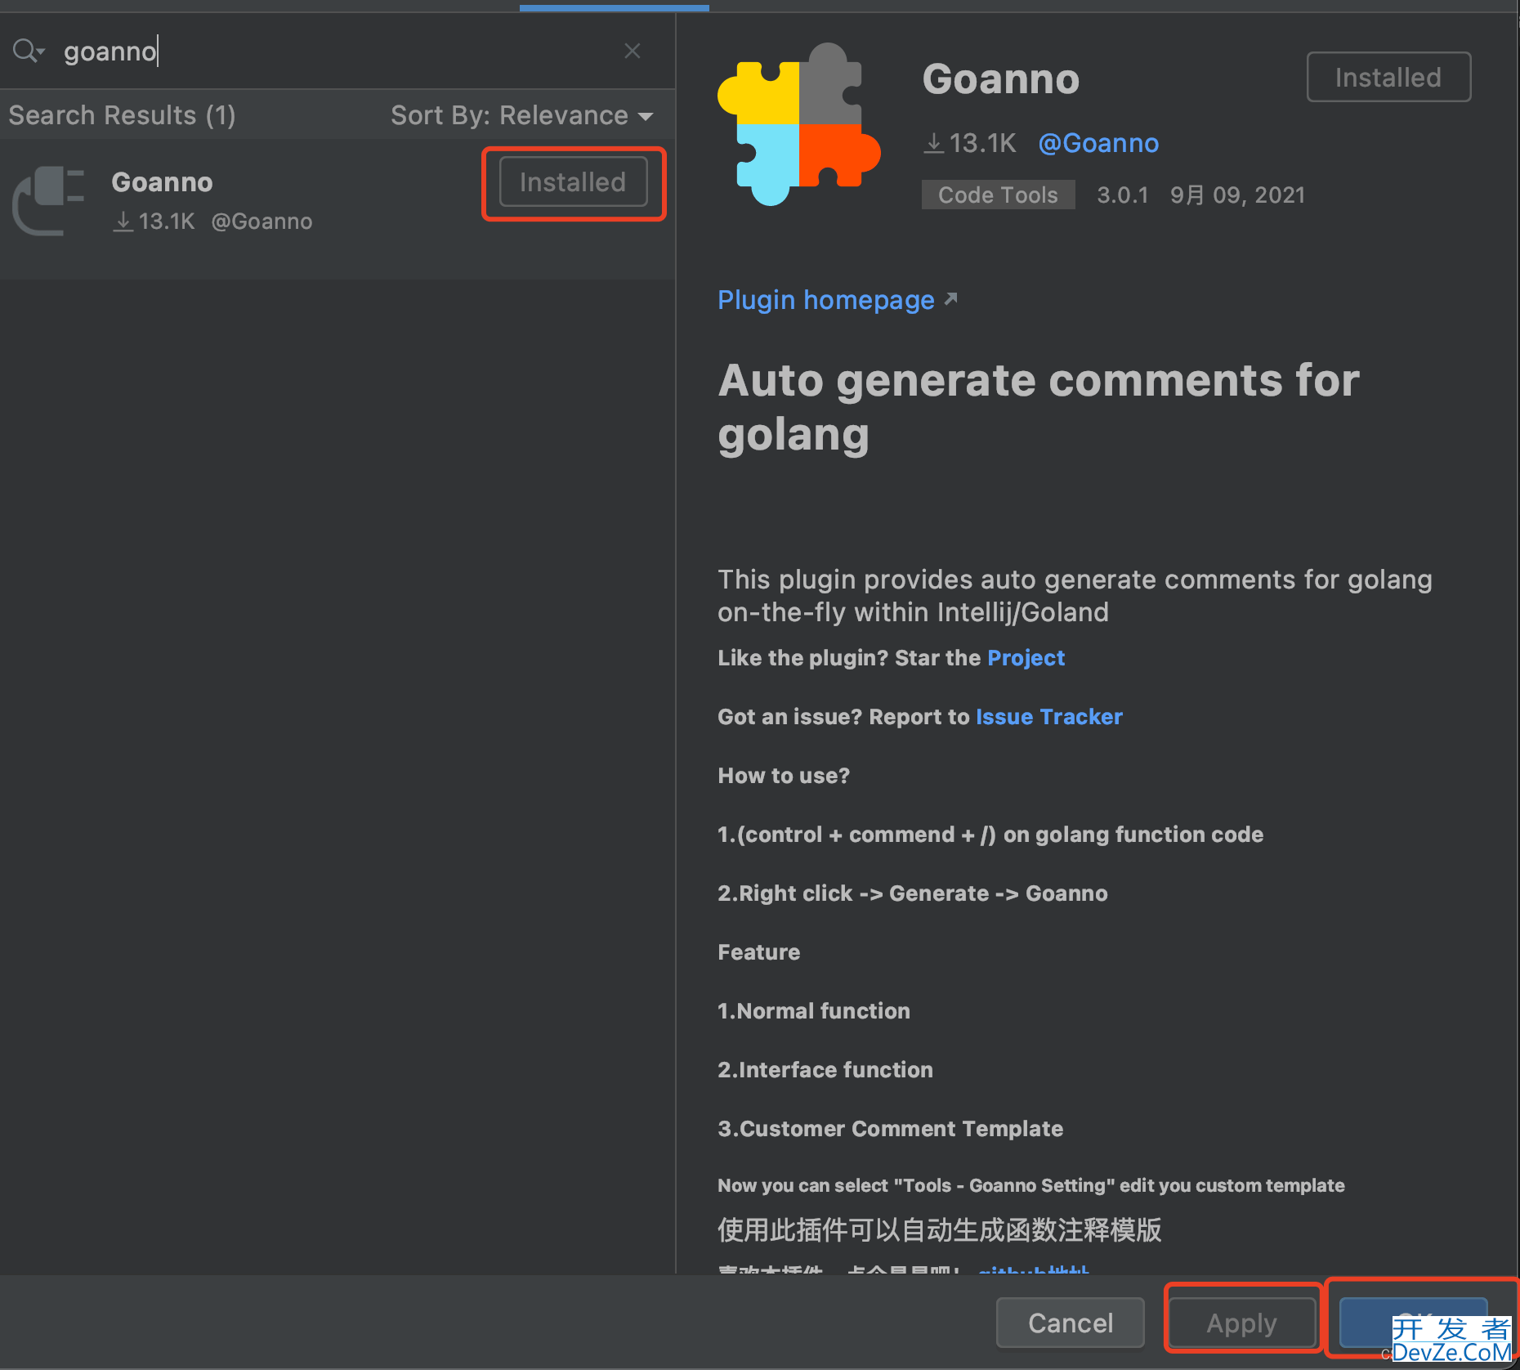Click the 3.Customer Comment Template line
The image size is (1520, 1370).
[891, 1129]
